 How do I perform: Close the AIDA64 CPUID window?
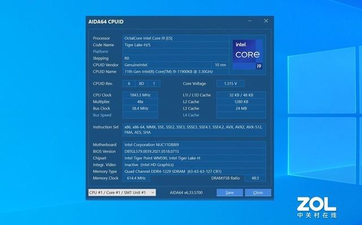pyautogui.click(x=266, y=21)
